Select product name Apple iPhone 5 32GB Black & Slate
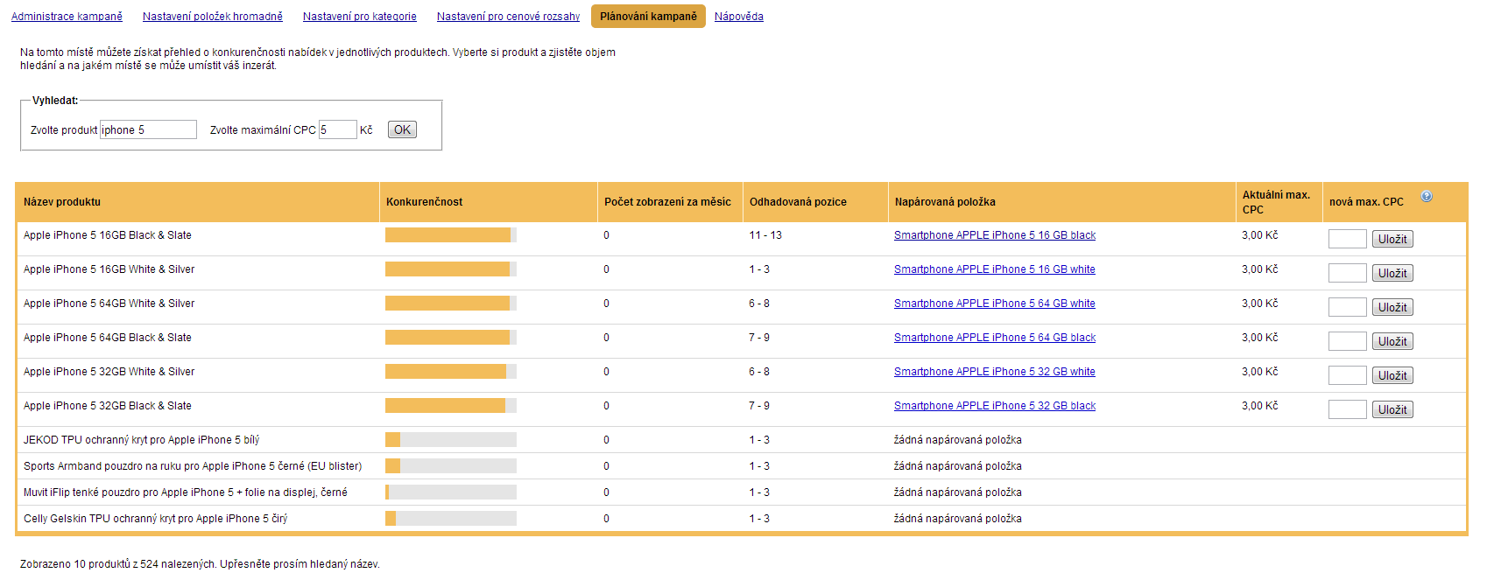This screenshot has height=573, width=1487. (x=108, y=406)
